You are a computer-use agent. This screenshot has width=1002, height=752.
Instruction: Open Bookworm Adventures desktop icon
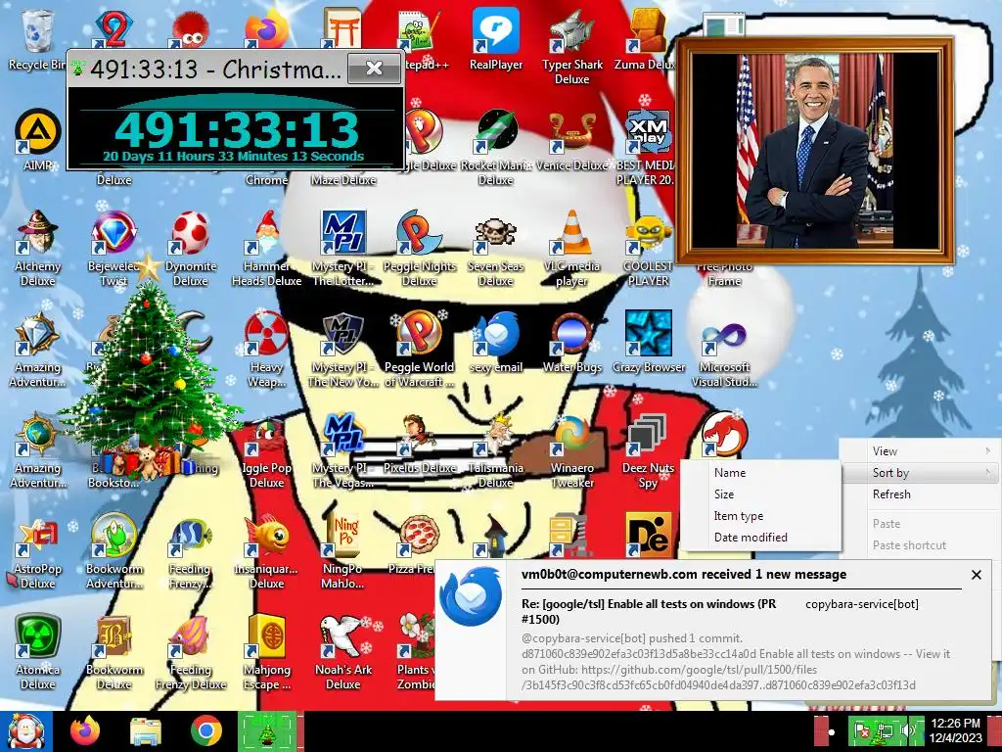(114, 551)
